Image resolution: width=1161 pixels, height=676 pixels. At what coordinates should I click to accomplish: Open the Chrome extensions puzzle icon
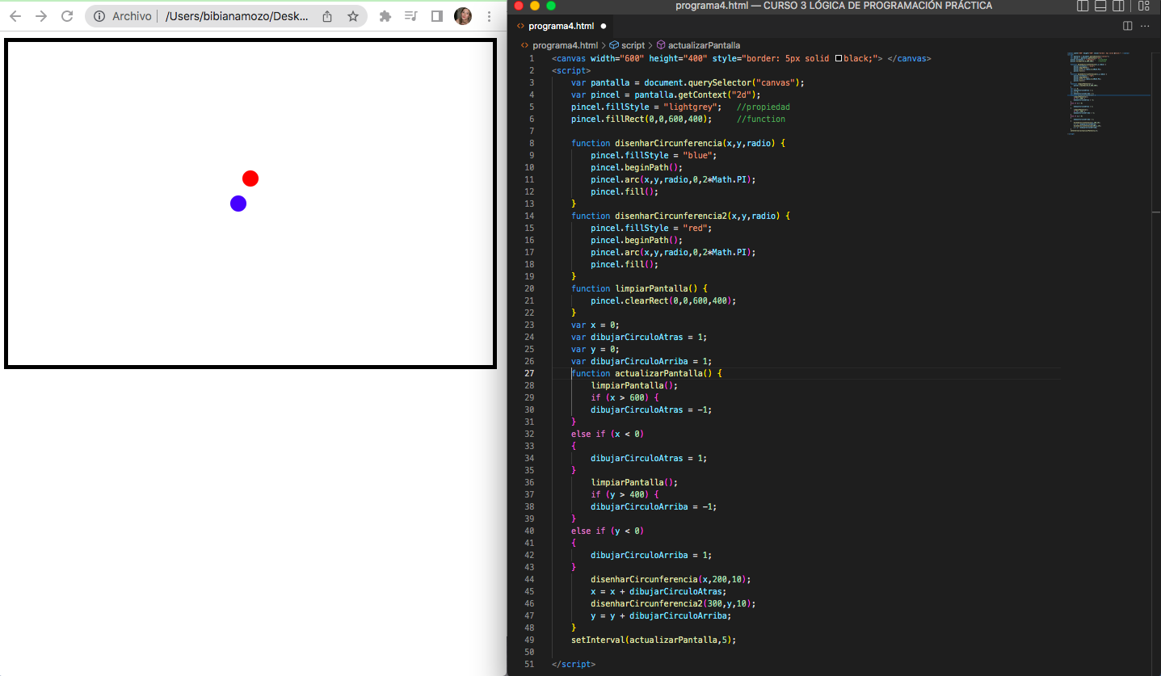(385, 16)
